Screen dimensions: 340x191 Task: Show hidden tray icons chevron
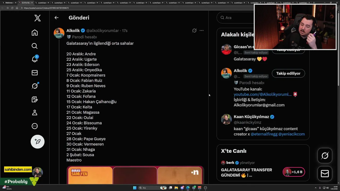coord(316,188)
